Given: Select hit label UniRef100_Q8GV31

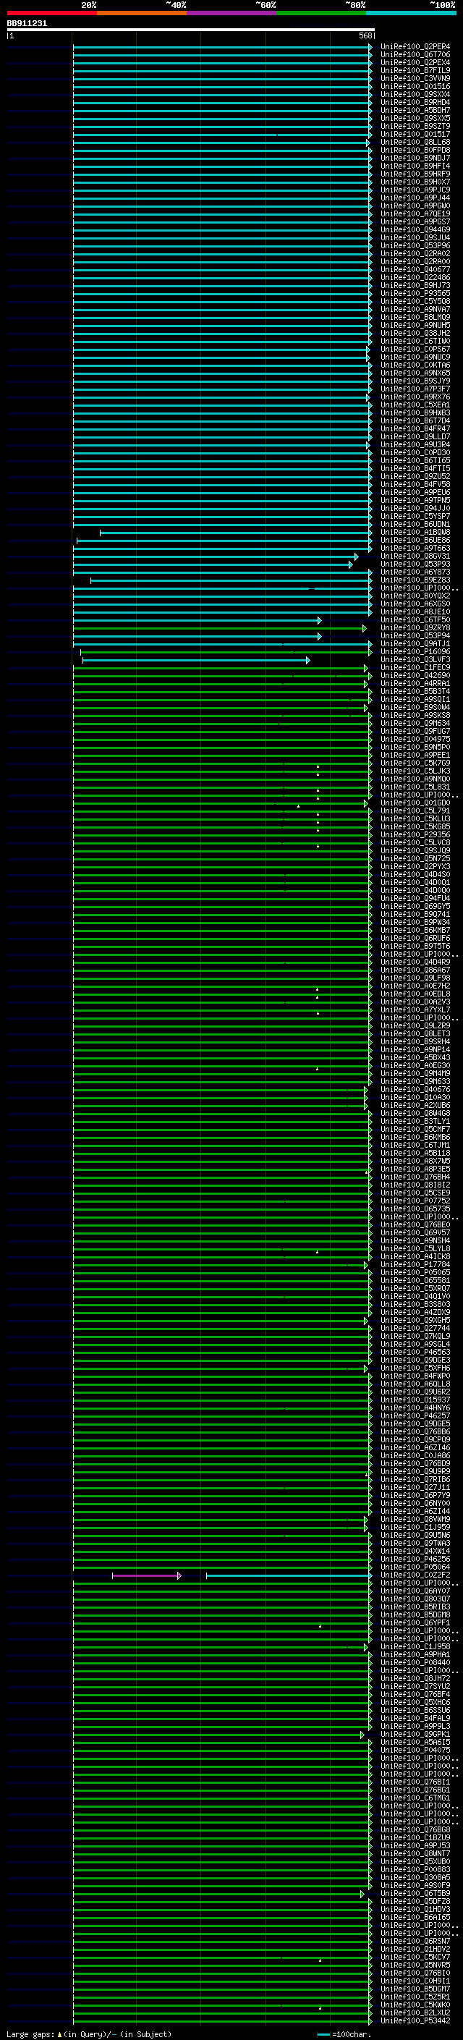Looking at the screenshot, I should [x=415, y=556].
